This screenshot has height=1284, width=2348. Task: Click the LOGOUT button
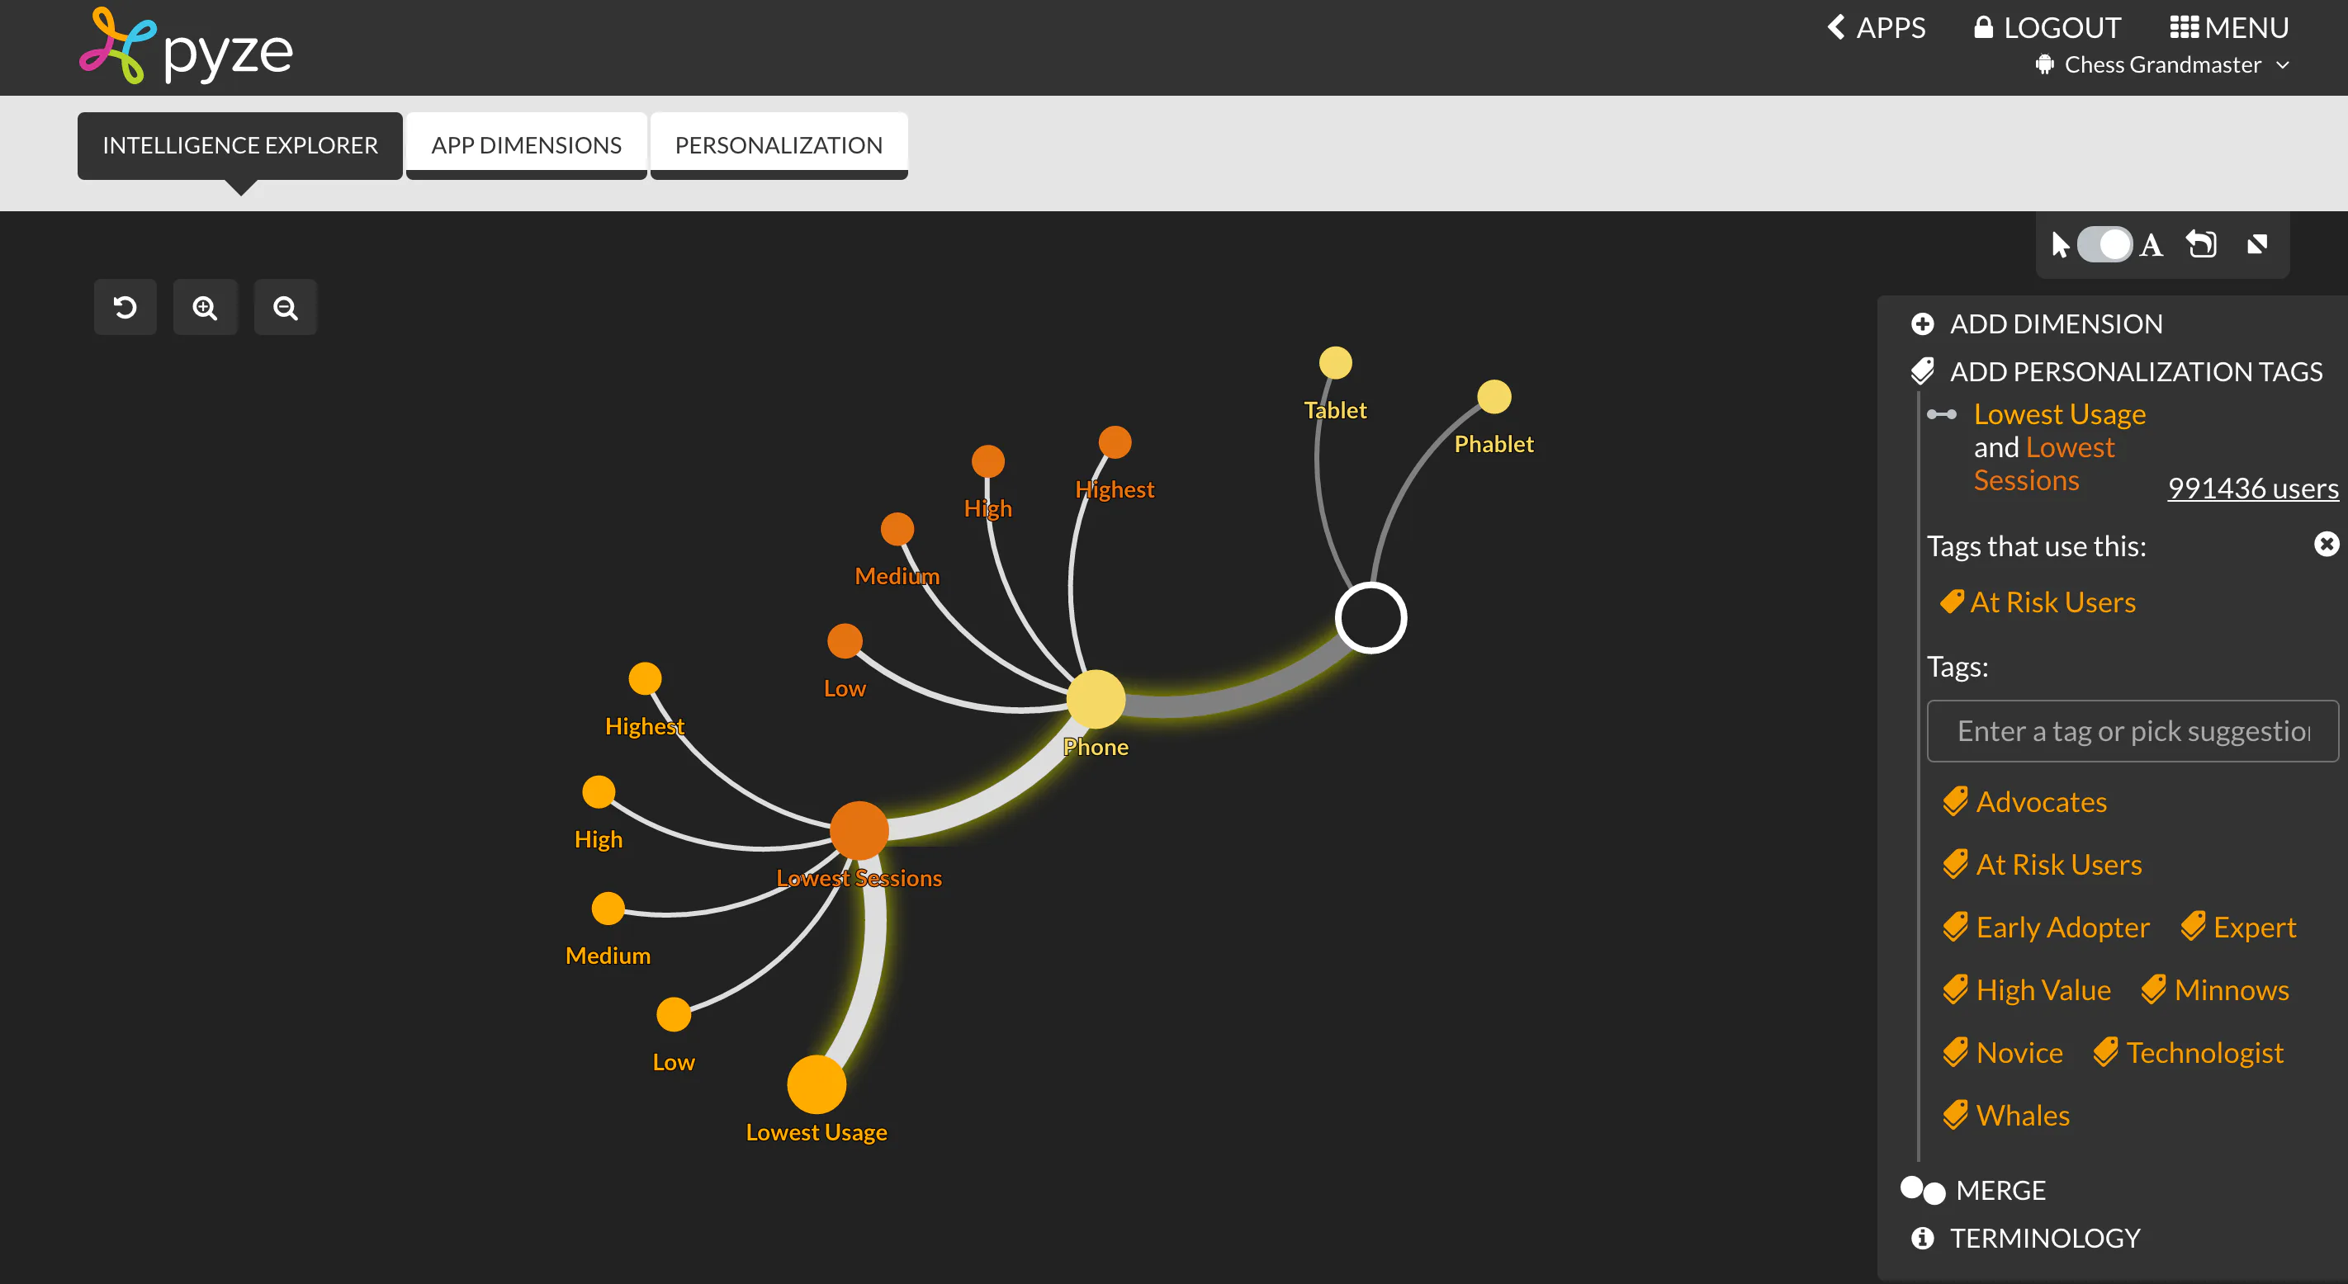tap(2047, 27)
